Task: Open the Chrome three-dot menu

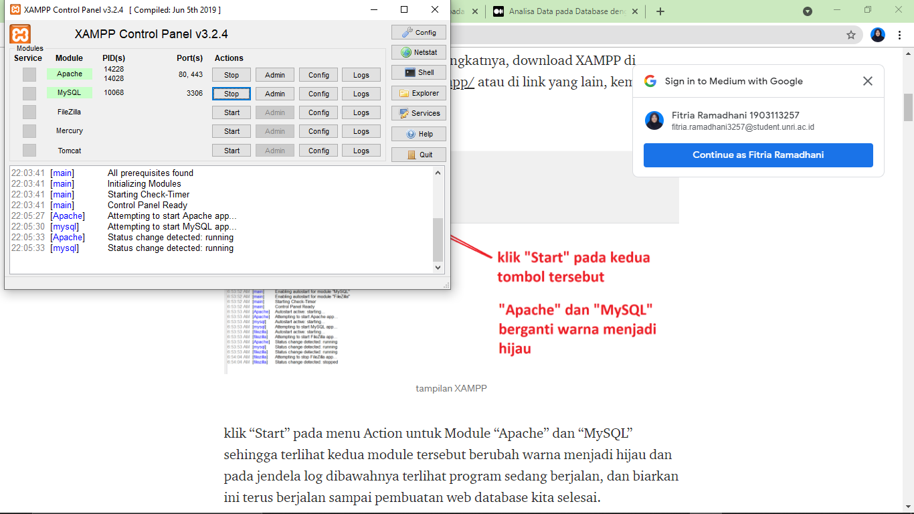Action: [x=901, y=35]
